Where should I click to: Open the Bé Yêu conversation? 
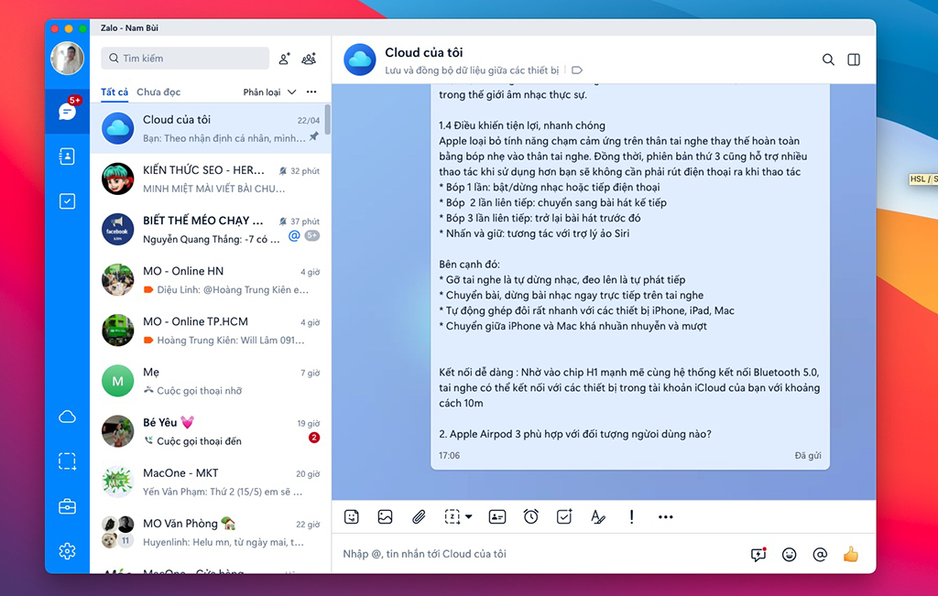pyautogui.click(x=210, y=431)
